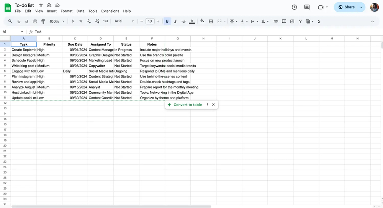Click the Undo icon in toolbar
The height and width of the screenshot is (208, 383).
[x=18, y=21]
